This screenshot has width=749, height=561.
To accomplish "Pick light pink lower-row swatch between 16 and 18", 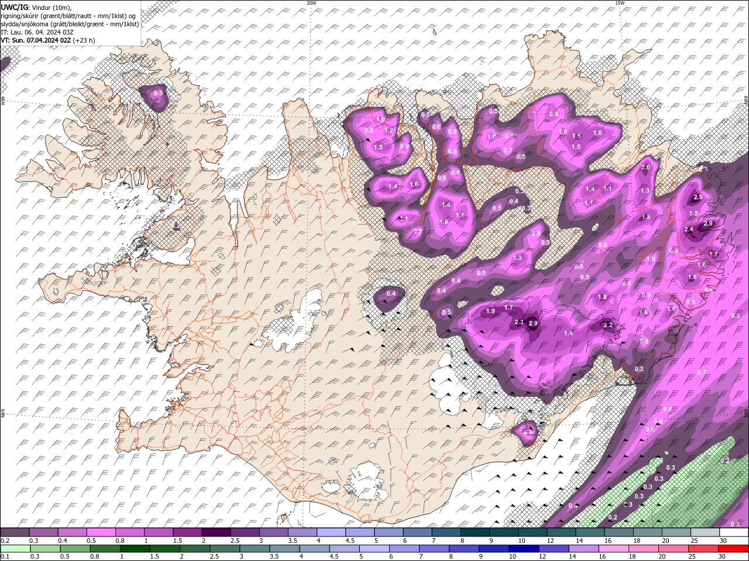I will pyautogui.click(x=613, y=548).
